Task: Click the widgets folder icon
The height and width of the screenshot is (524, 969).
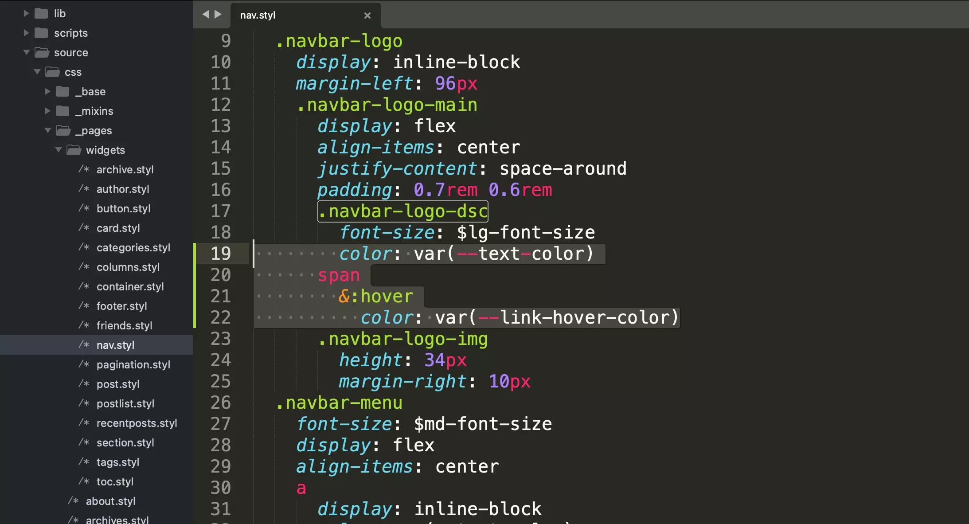Action: point(73,150)
